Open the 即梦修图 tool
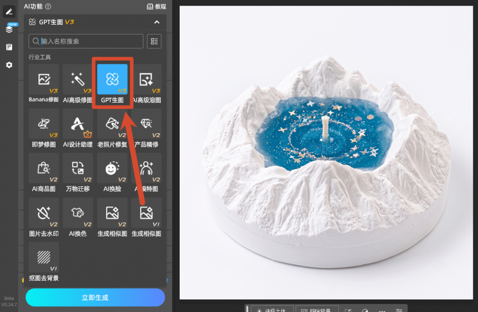 43,128
